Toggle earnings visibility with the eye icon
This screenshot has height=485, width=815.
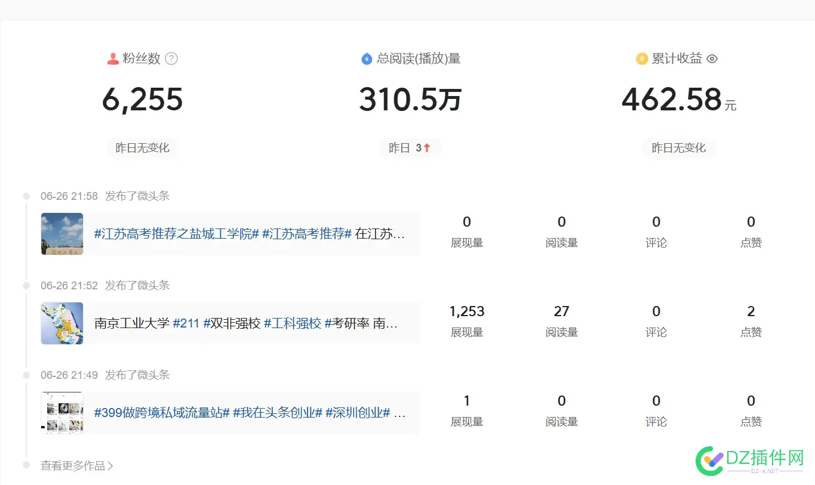tap(712, 58)
